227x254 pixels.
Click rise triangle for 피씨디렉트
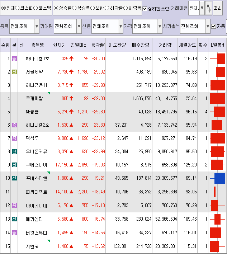[71, 192]
